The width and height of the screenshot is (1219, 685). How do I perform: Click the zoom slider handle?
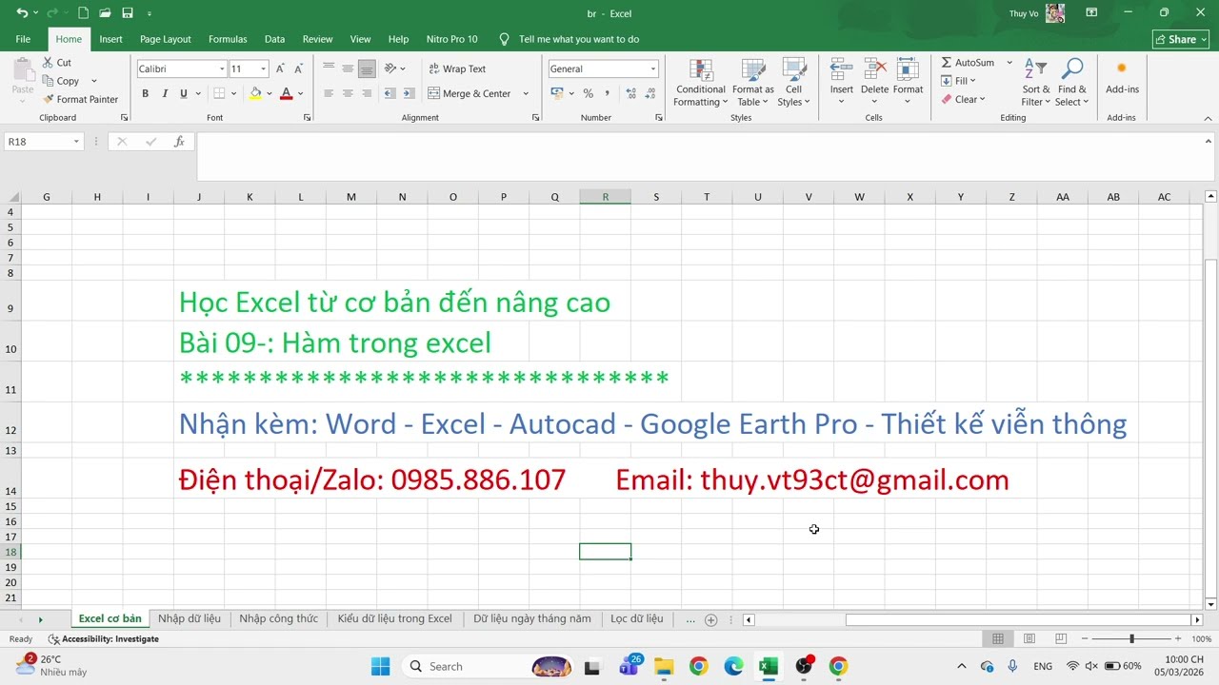point(1131,638)
